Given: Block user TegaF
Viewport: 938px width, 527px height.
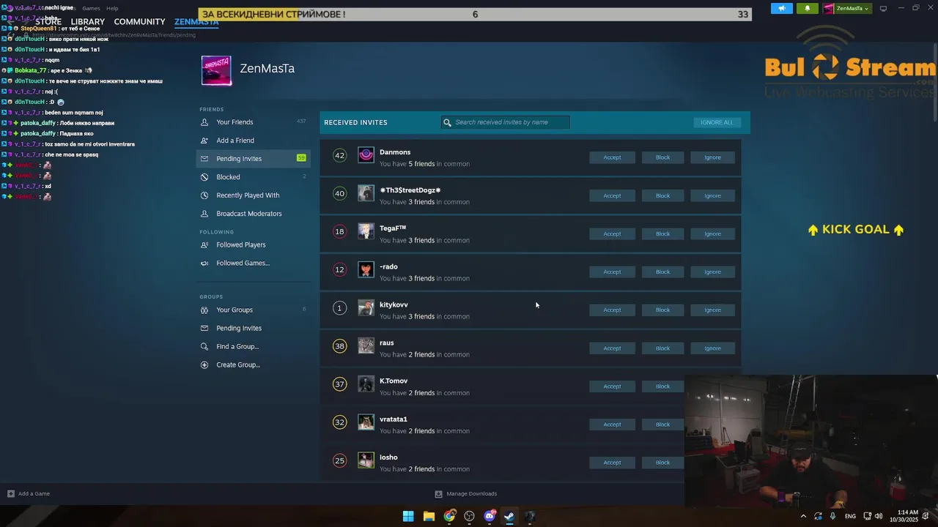Looking at the screenshot, I should click(662, 233).
